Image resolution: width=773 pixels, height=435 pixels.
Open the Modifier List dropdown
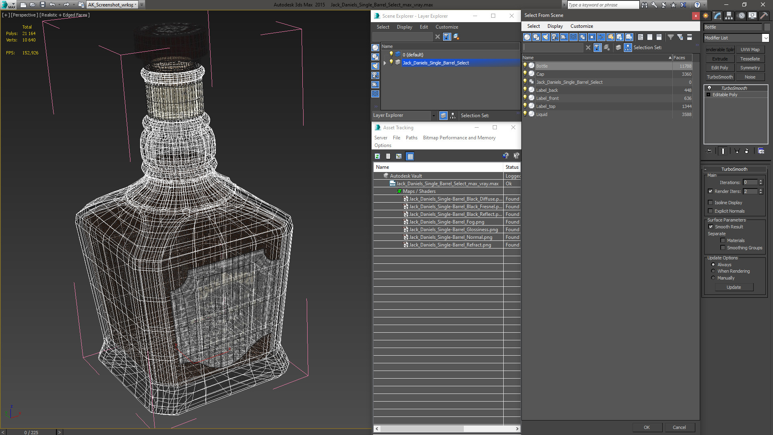click(765, 38)
